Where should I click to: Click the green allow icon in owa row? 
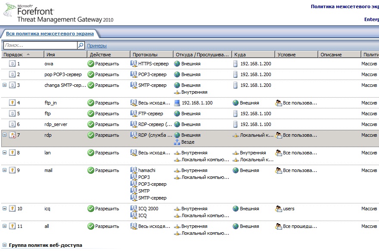tap(90, 64)
